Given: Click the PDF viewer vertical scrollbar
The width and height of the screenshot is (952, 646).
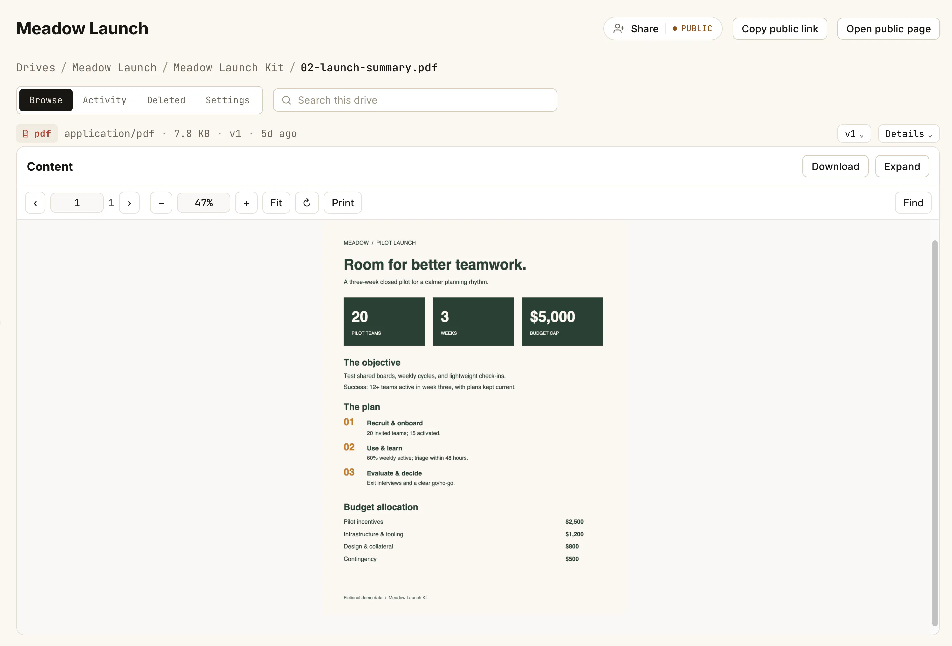Looking at the screenshot, I should click(934, 433).
